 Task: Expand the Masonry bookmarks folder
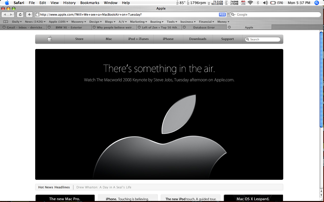pyautogui.click(x=79, y=22)
